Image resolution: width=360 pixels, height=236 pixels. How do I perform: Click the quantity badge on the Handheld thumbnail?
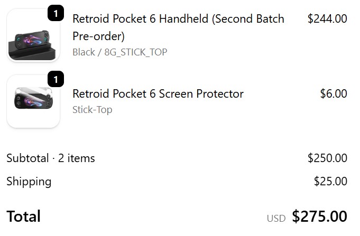click(x=56, y=13)
